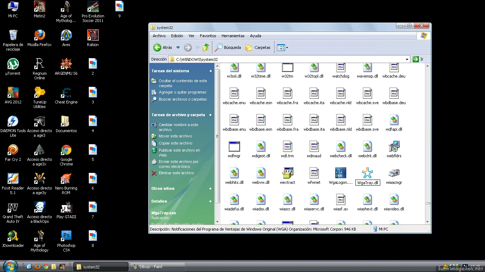The height and width of the screenshot is (272, 485).
Task: Open the Grand Theft Auto IV shortcut
Action: [13, 212]
